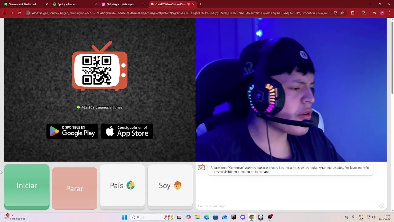
Task: Close the Stream - Kick Dashboard tab
Action: [x=47, y=4]
